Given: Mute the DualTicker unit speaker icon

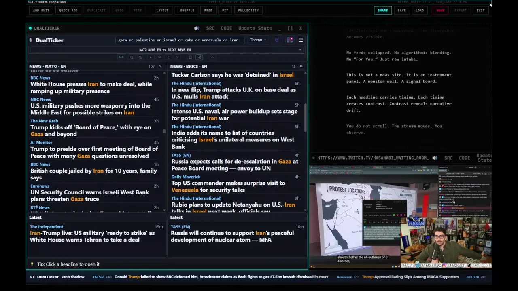Looking at the screenshot, I should coord(197,28).
